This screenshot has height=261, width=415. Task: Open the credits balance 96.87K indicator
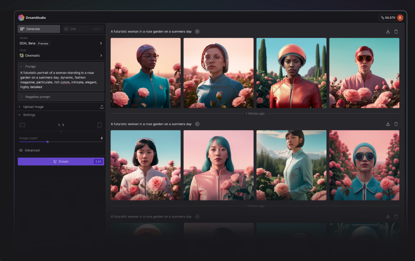pyautogui.click(x=388, y=18)
